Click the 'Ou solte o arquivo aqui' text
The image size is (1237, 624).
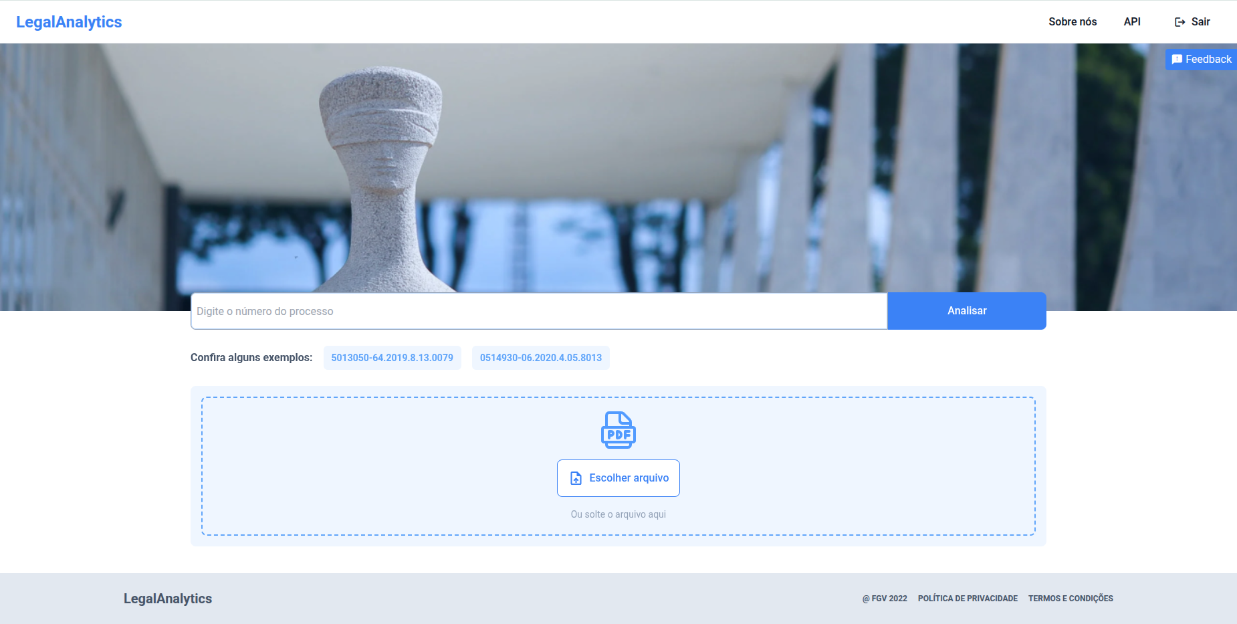(618, 514)
